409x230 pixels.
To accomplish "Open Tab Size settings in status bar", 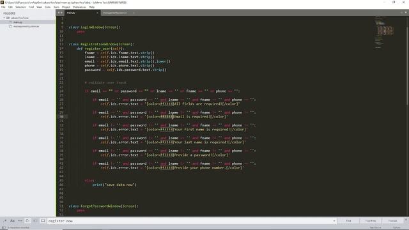I will [x=375, y=227].
